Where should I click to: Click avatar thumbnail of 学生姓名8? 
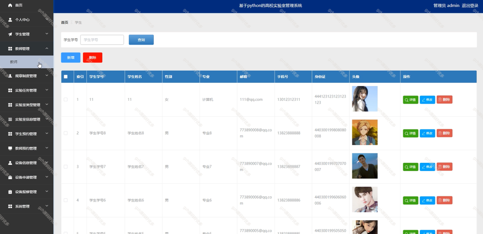click(x=365, y=132)
